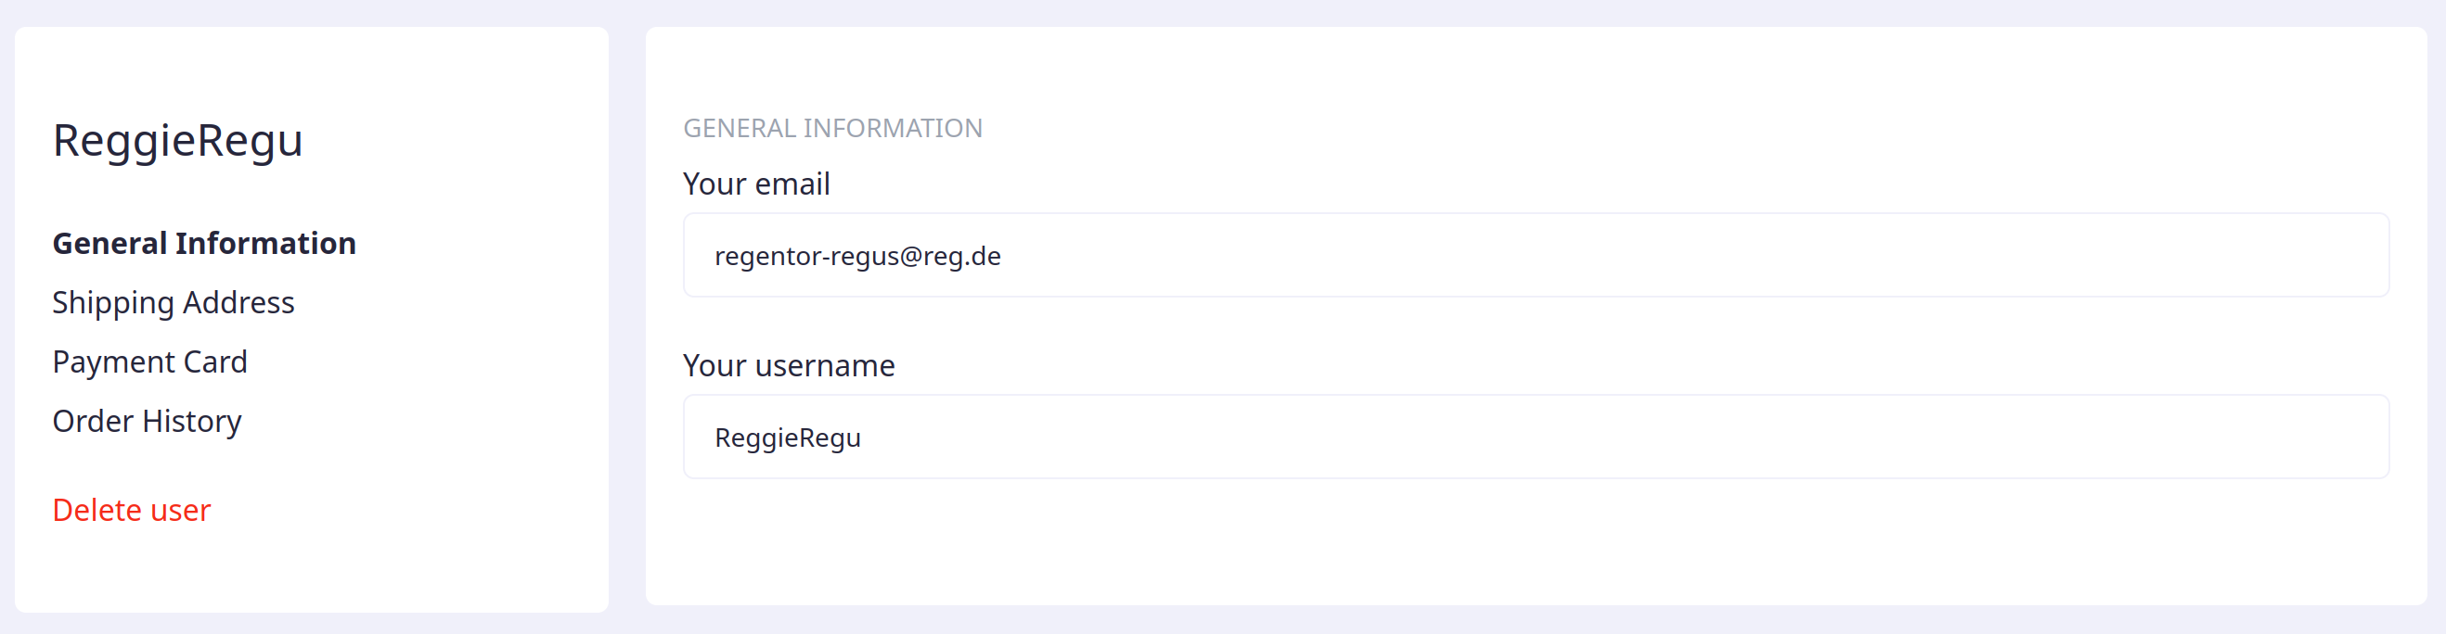
Task: Click the red Delete user link
Action: [x=131, y=511]
